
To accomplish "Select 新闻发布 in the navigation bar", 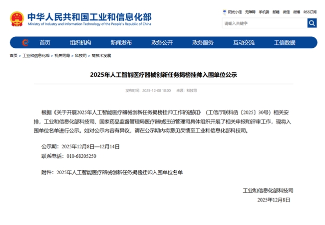I will click(121, 42).
